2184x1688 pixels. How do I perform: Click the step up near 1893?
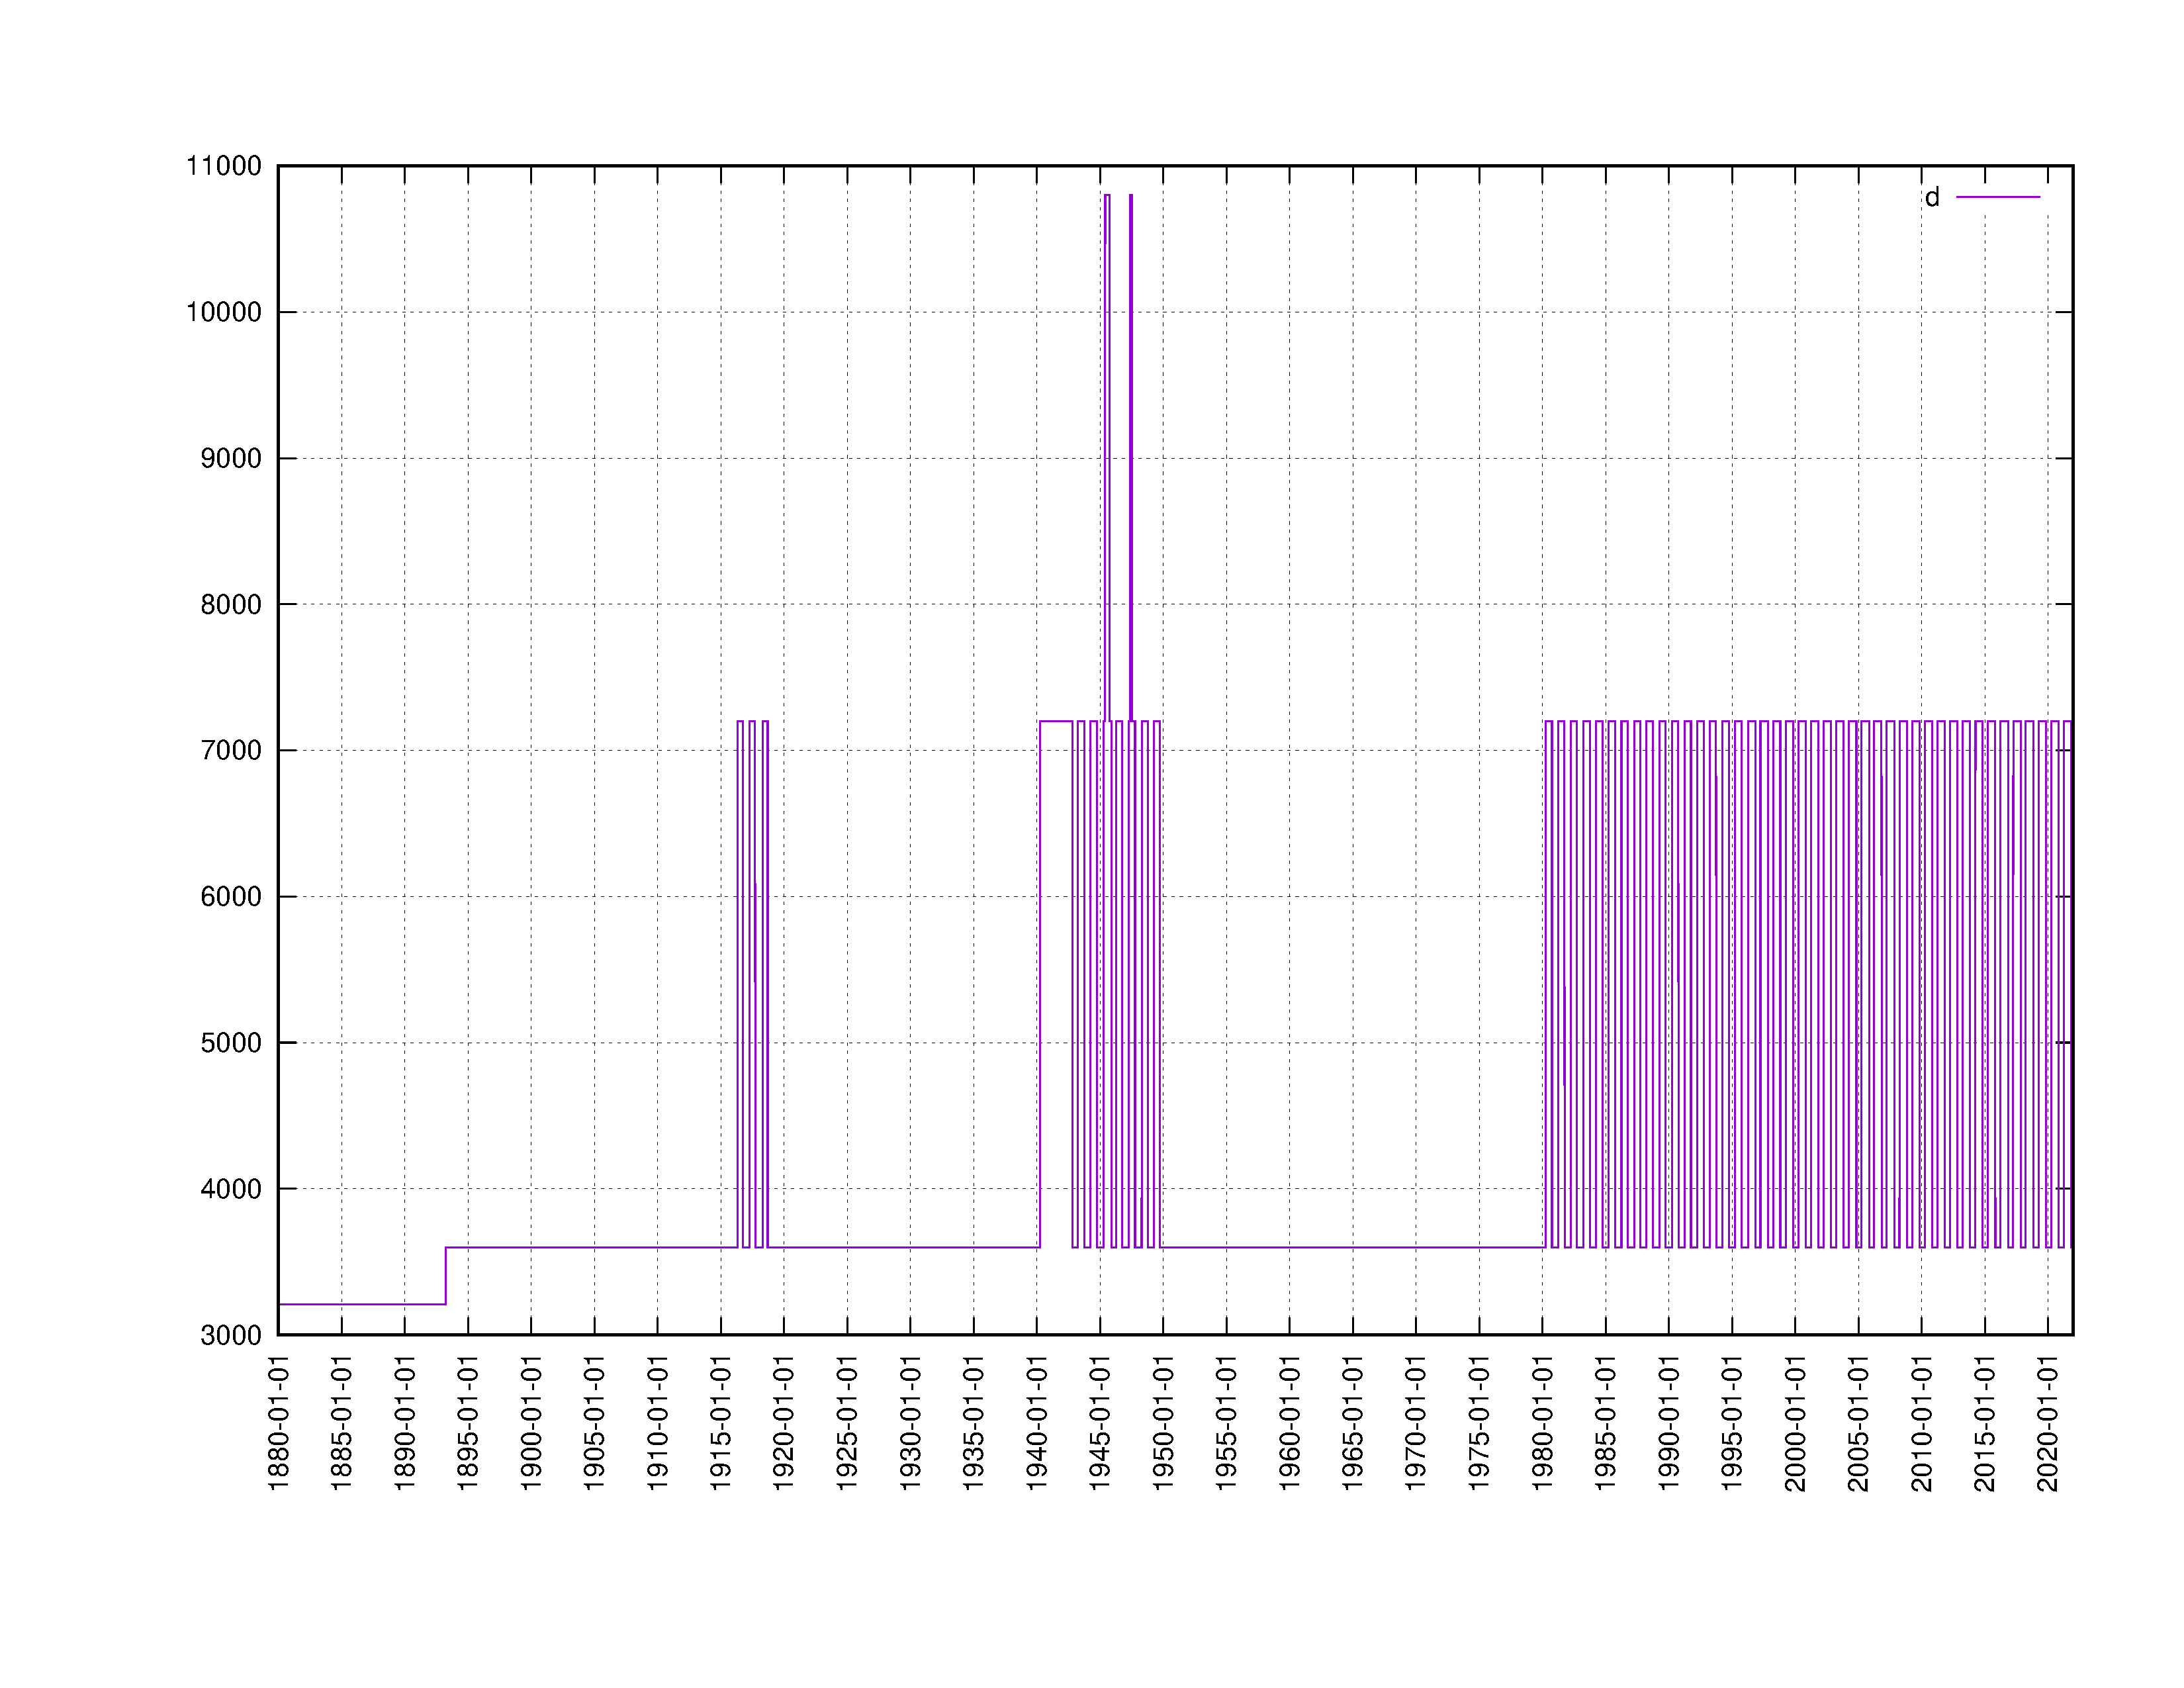446,1275
